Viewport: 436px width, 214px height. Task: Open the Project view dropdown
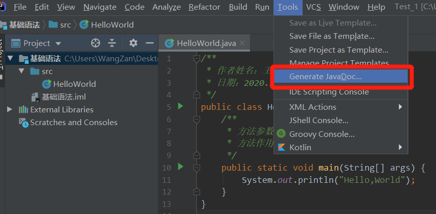click(x=58, y=43)
